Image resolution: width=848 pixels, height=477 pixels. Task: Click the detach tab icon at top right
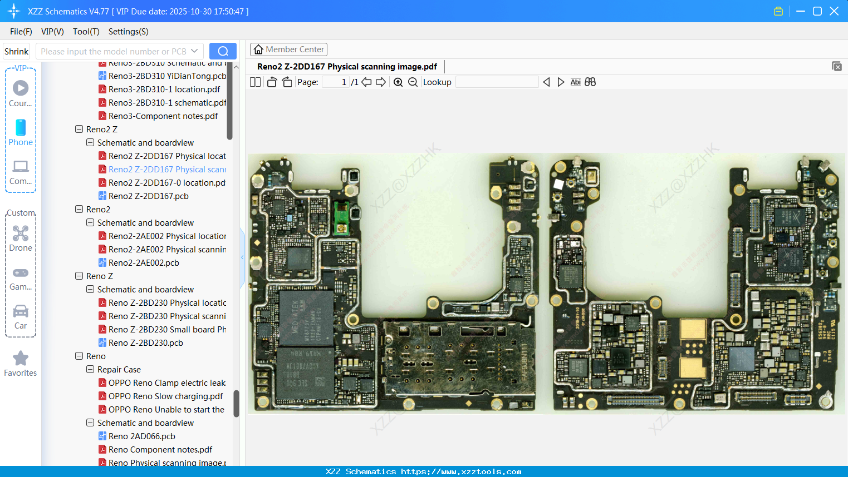tap(837, 66)
